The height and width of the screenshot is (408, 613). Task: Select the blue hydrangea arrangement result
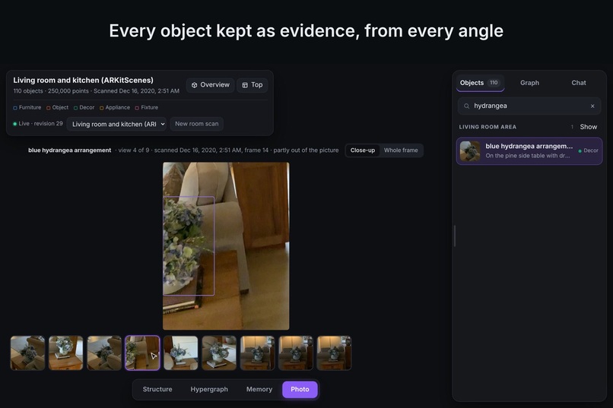[x=529, y=150]
